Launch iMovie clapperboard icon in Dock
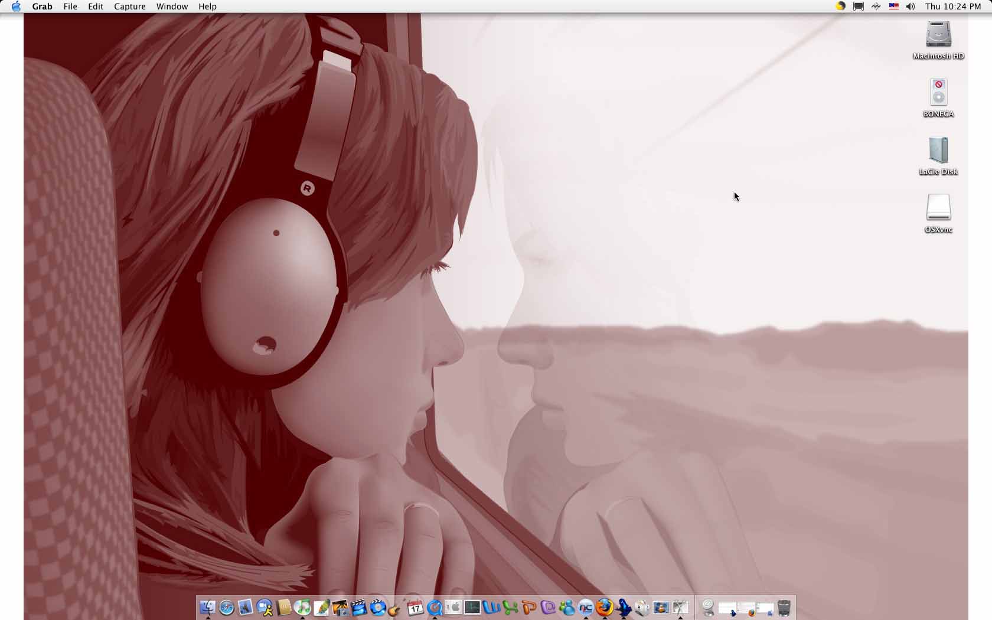The height and width of the screenshot is (620, 992). (359, 608)
